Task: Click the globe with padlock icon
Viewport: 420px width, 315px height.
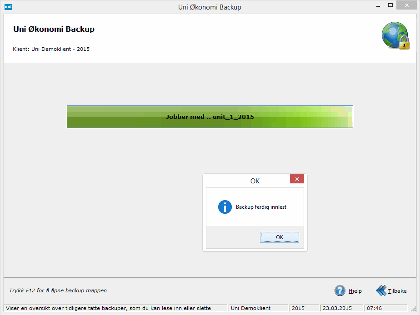Action: coord(395,35)
